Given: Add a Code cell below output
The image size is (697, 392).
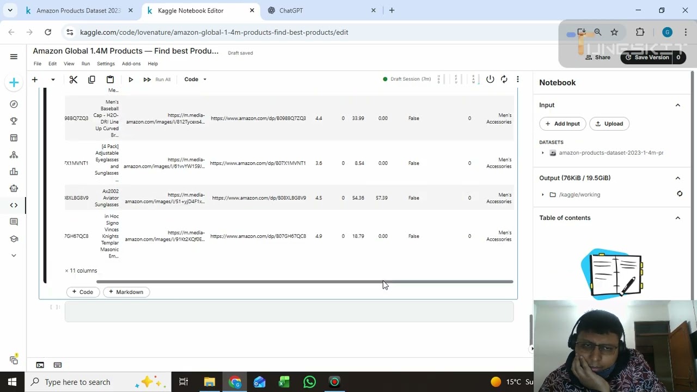Looking at the screenshot, I should coord(83,292).
